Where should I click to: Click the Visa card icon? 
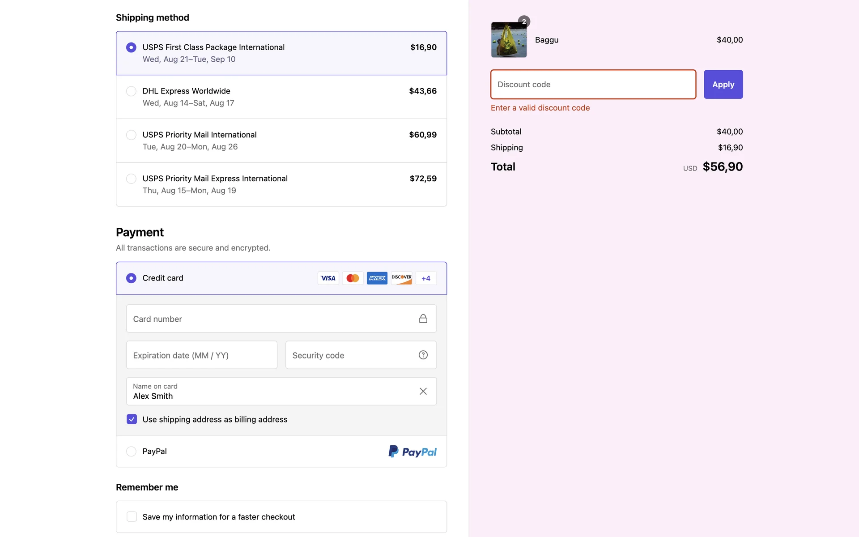point(328,278)
